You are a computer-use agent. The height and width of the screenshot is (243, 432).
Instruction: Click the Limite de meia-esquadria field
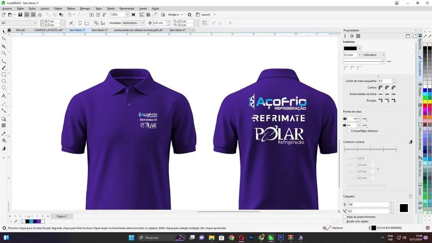[x=385, y=81]
